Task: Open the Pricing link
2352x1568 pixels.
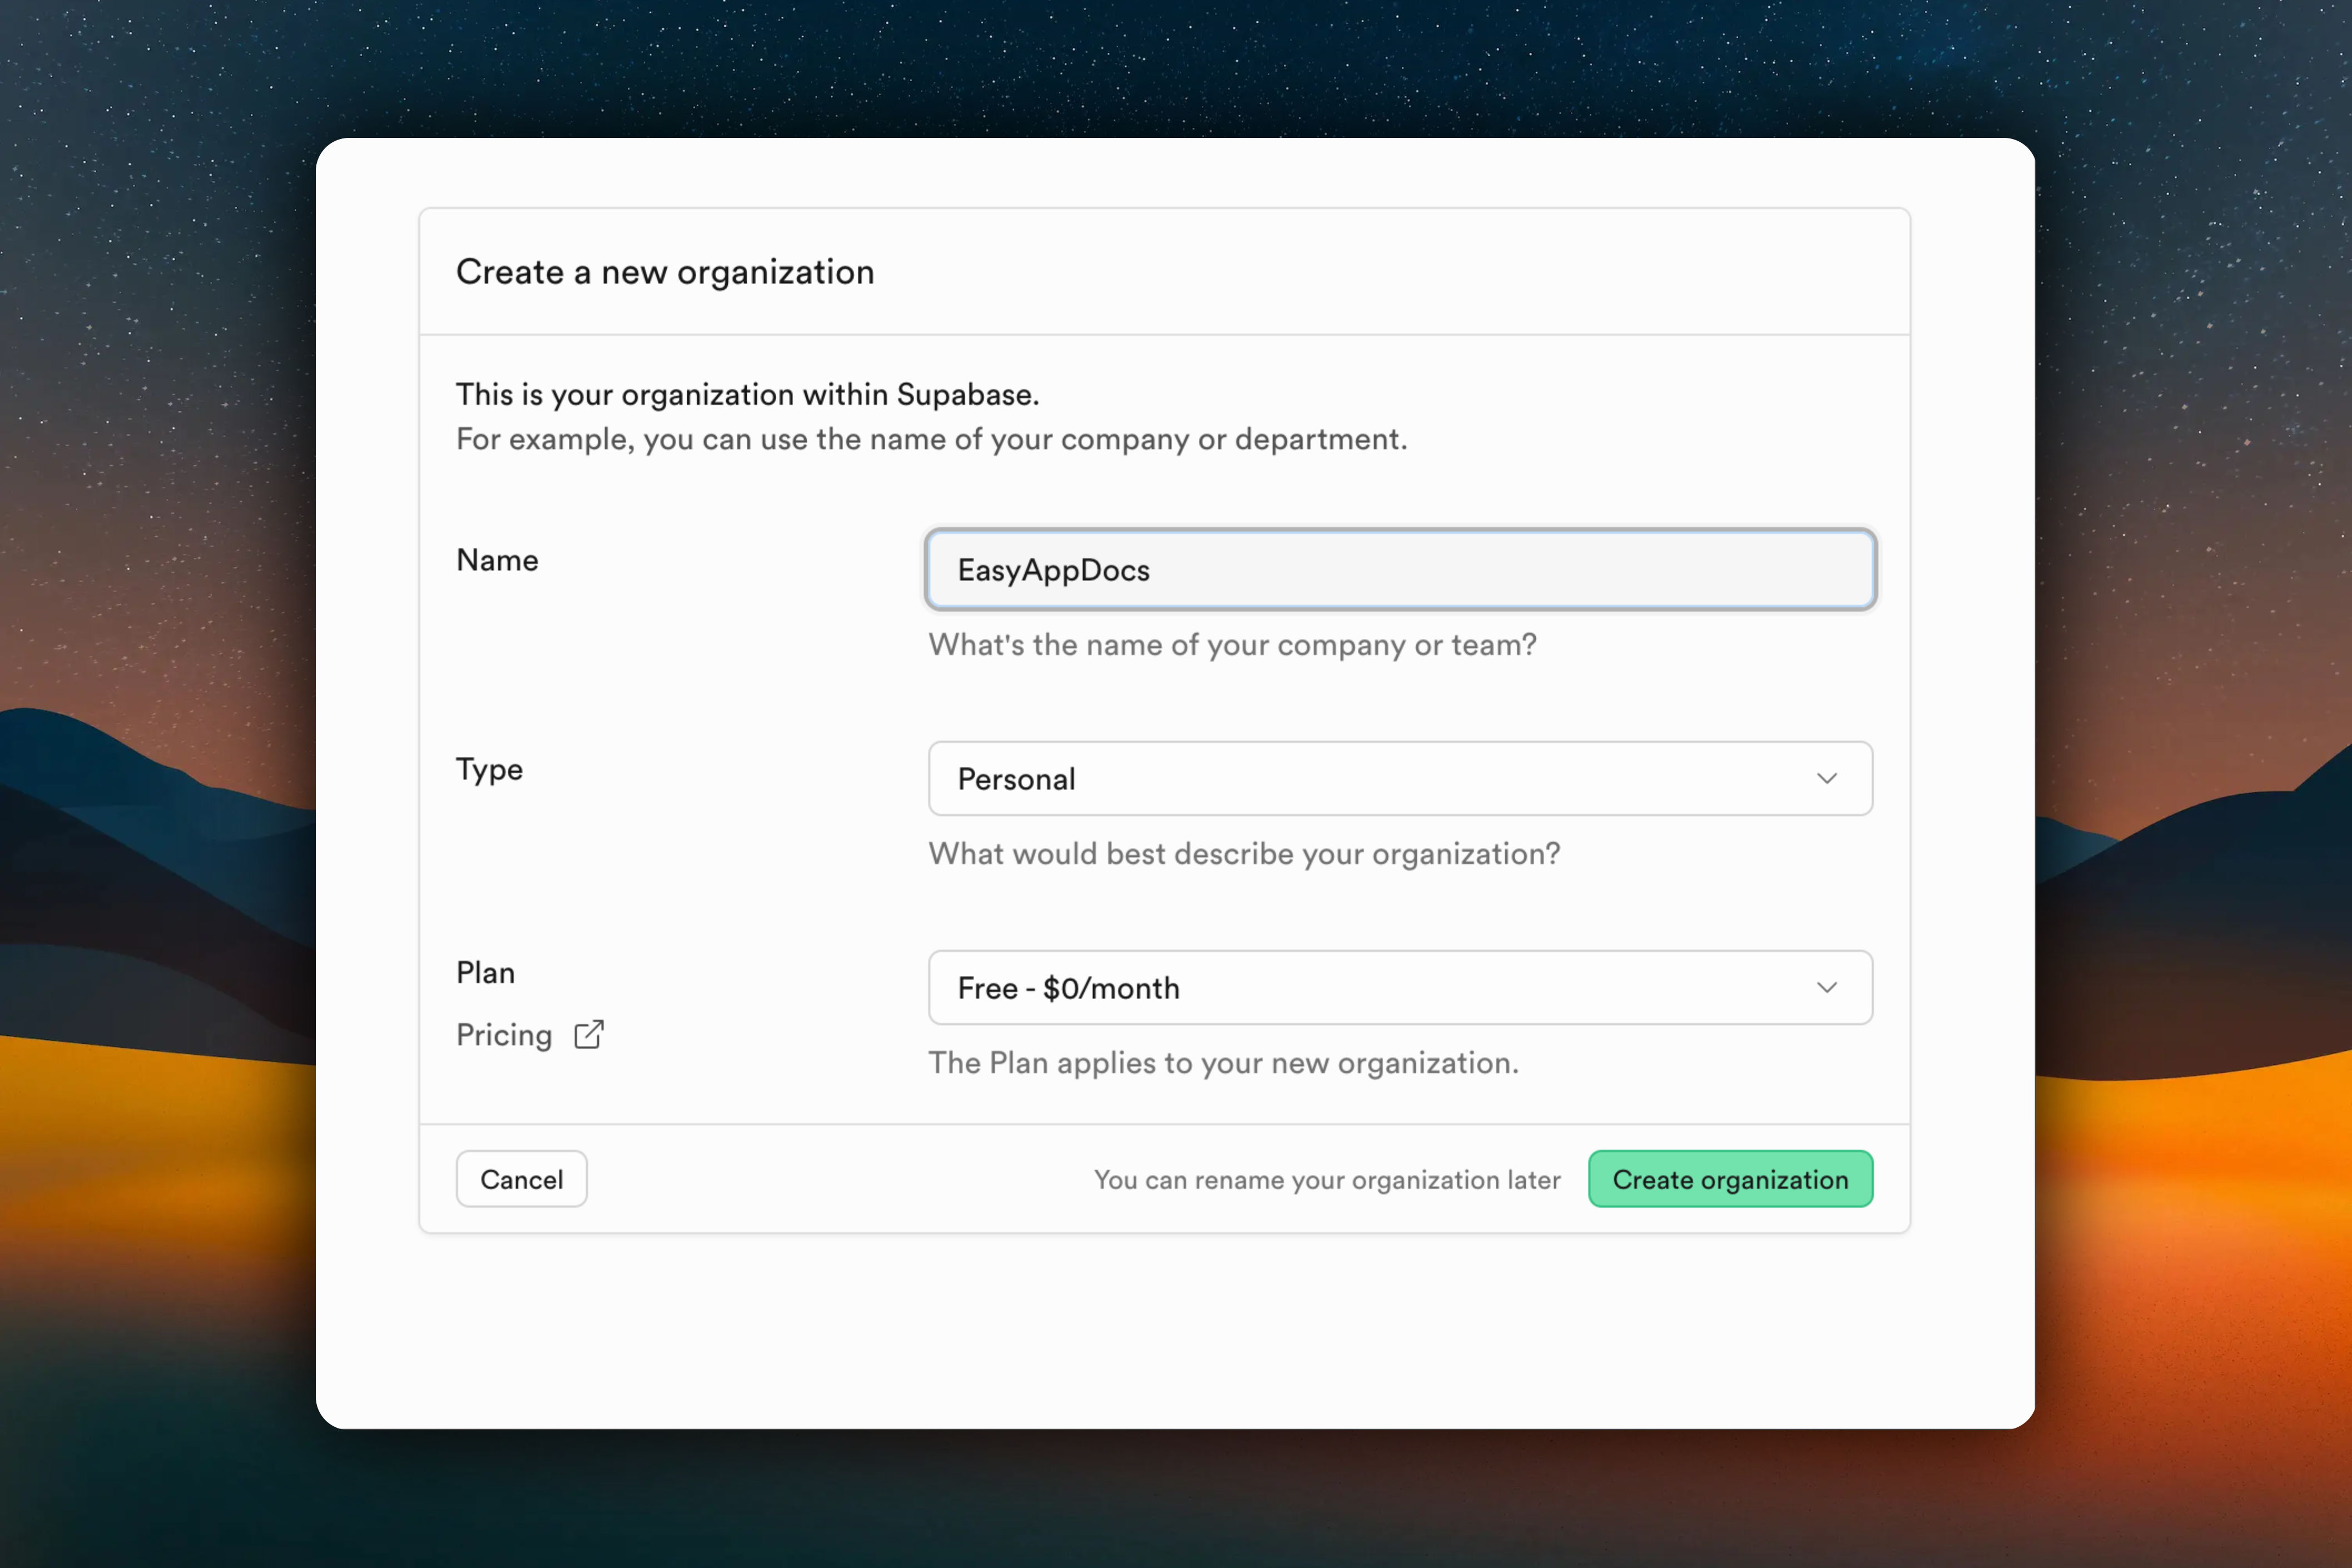Action: (504, 1035)
